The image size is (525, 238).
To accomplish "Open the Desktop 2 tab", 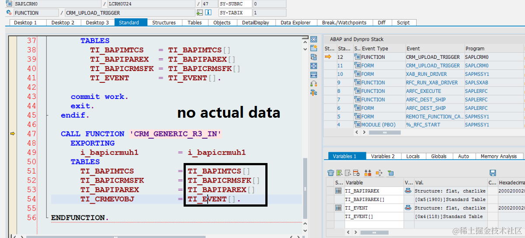I will coord(63,23).
